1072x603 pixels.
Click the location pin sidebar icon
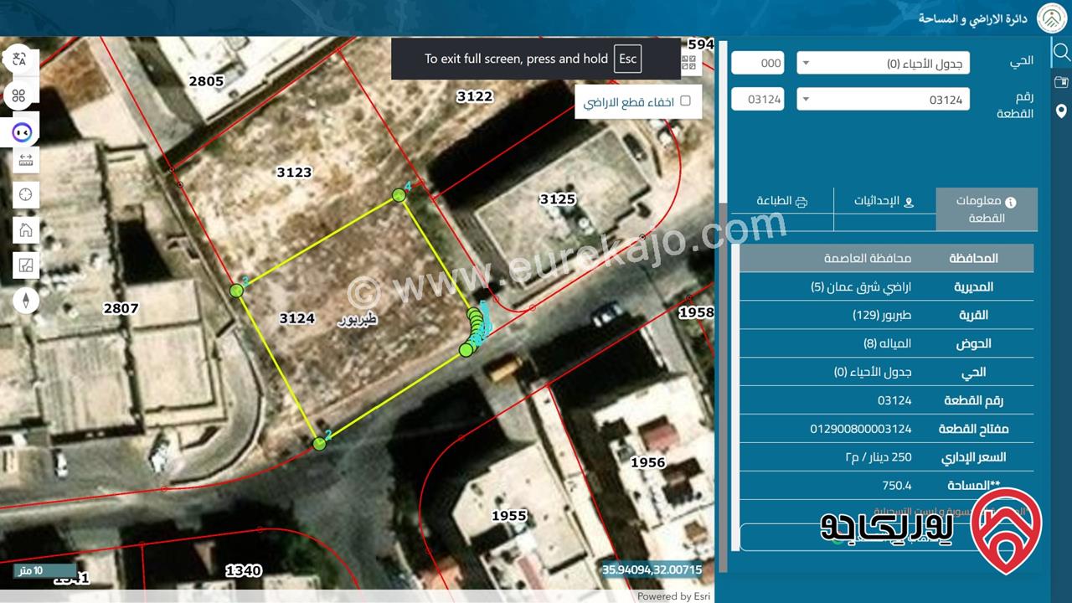[x=1061, y=111]
